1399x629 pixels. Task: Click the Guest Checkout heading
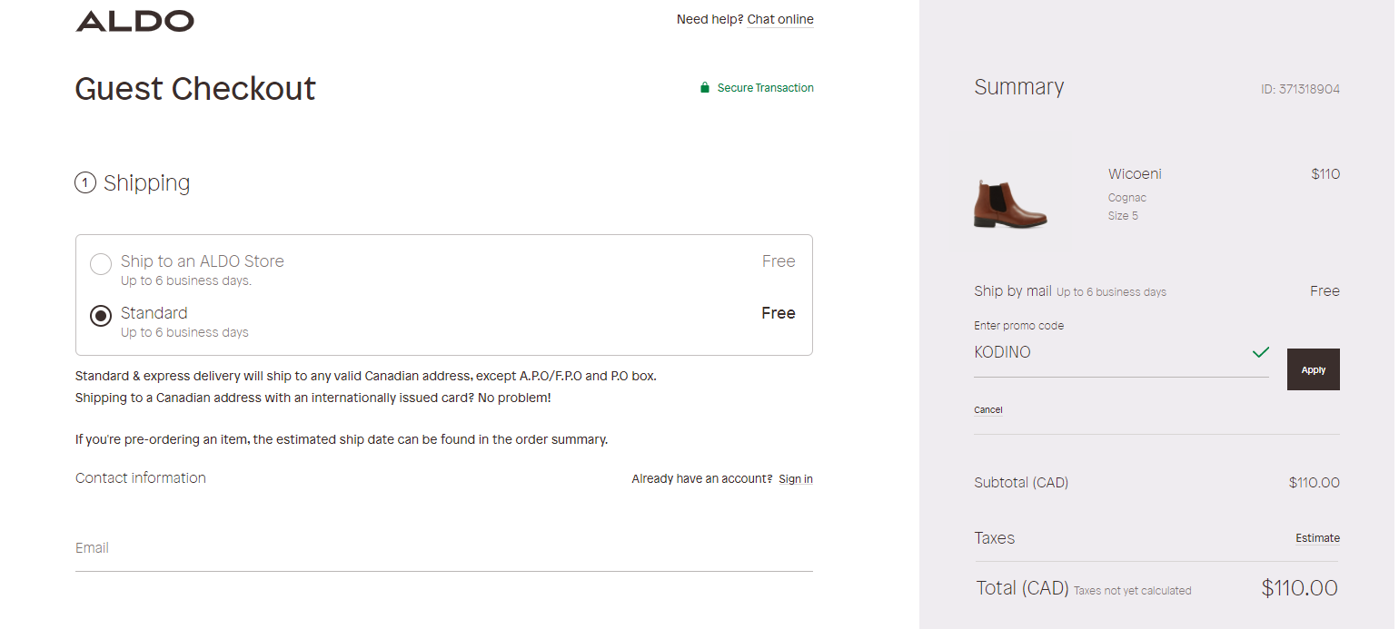pyautogui.click(x=195, y=89)
